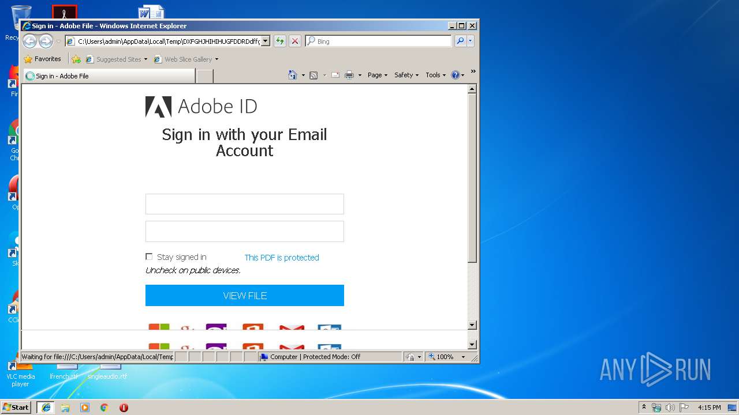This screenshot has width=739, height=415.
Task: Click the status bar security lock icon
Action: pyautogui.click(x=410, y=357)
